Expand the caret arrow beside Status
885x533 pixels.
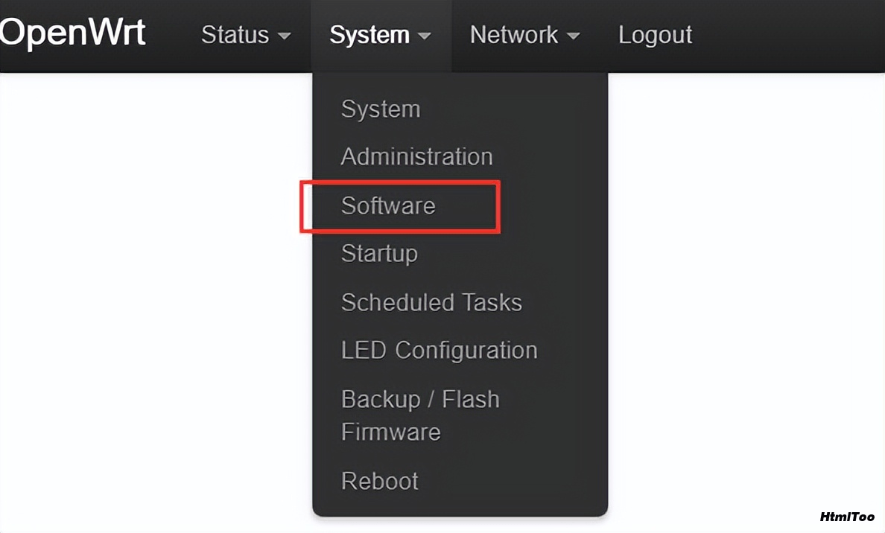point(285,36)
